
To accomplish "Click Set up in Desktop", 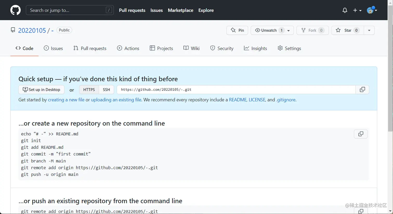I will coord(41,90).
